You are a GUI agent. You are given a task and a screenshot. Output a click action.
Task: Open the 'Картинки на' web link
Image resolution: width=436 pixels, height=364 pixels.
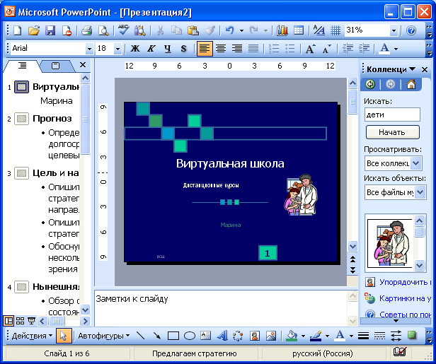point(405,298)
